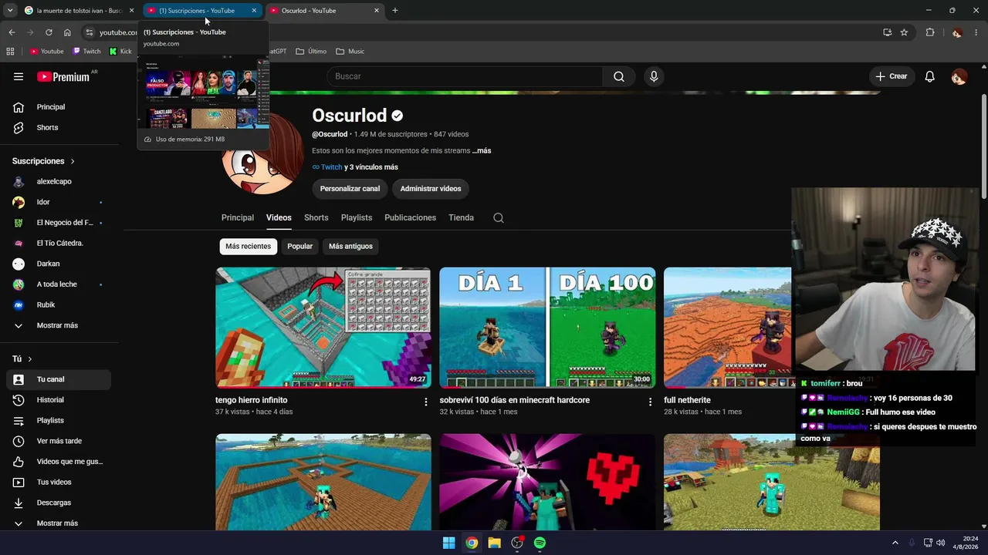Expand the 'Tú' section arrow
Screen dimensions: 988x555
30,359
